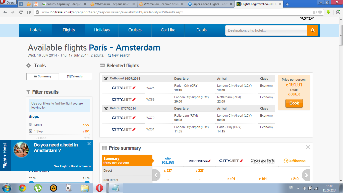The image size is (343, 193).
Task: Click the taskbar clock showing 15:00
Action: 329,188
